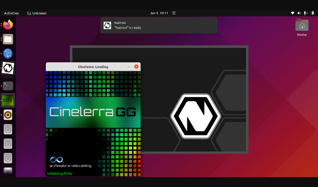The height and width of the screenshot is (187, 318).
Task: Click the Cinelerra: Loading title bar
Action: (93, 67)
